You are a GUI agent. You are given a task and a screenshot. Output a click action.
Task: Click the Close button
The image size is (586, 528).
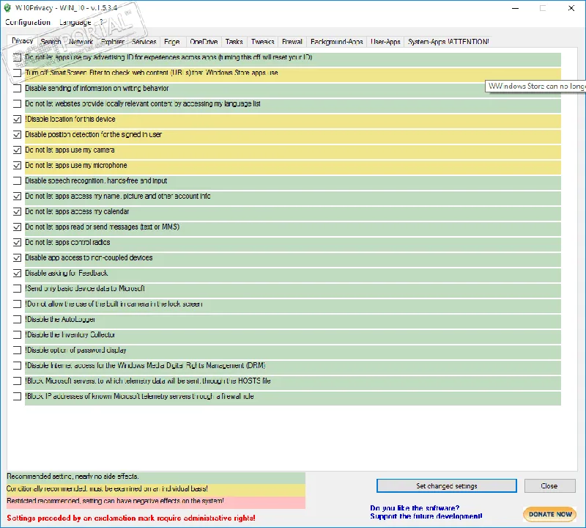coord(550,485)
